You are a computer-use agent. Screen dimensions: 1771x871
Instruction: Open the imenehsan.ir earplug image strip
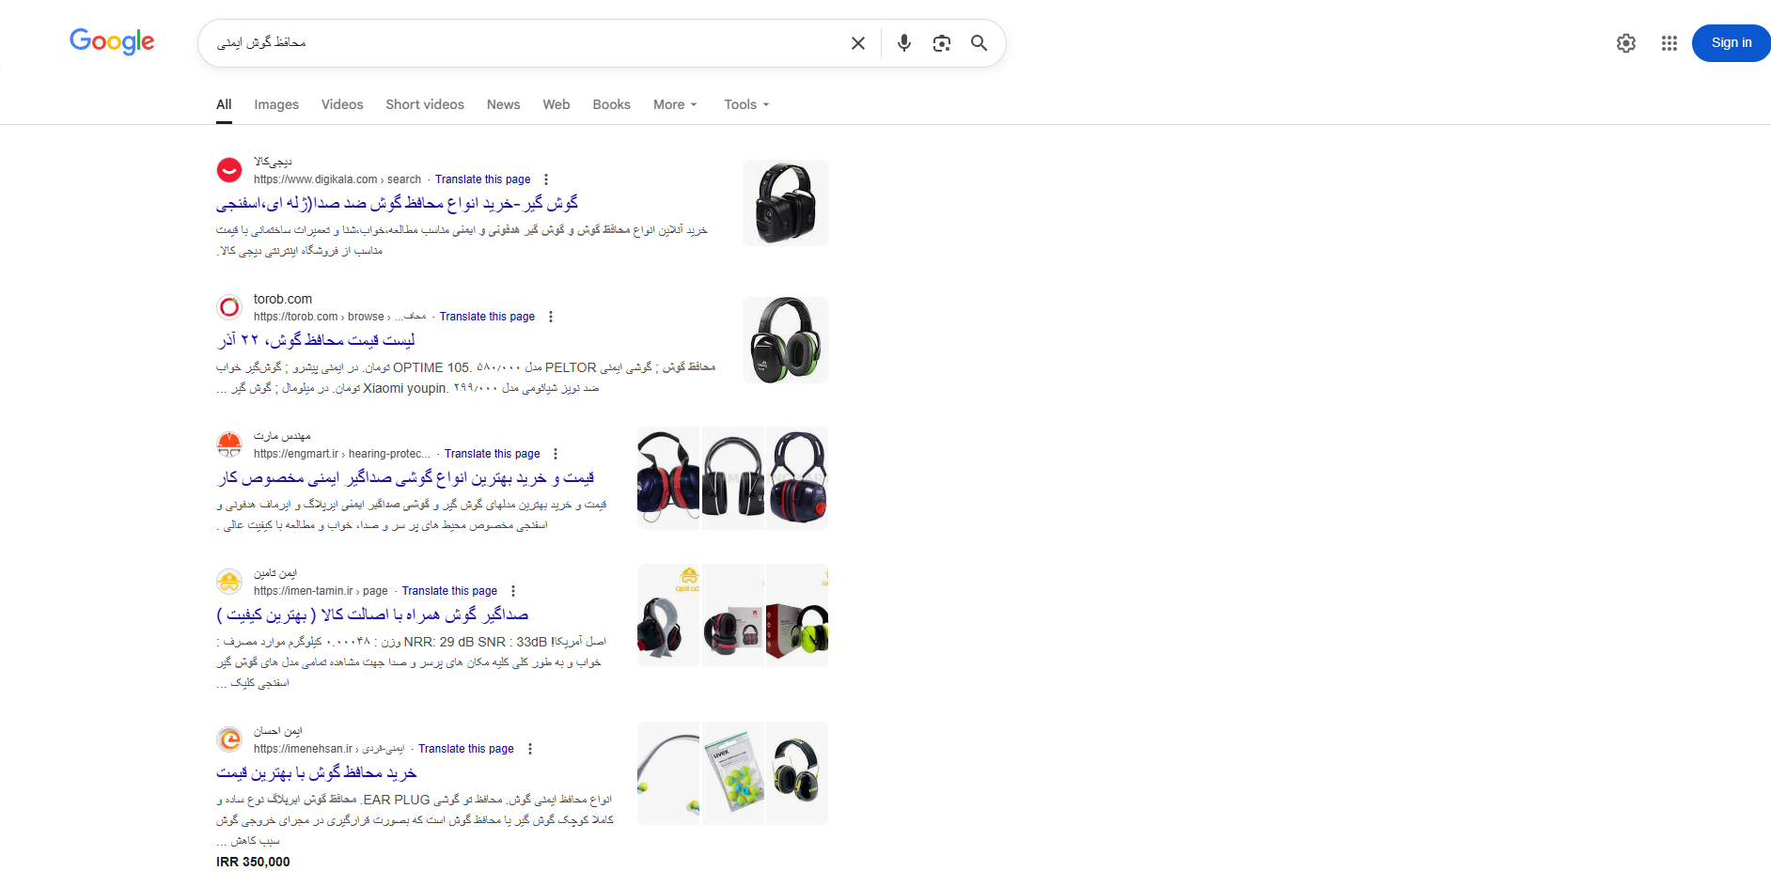[x=733, y=773]
